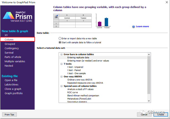Open the Survival table option
The image size is (170, 119).
point(9,53)
